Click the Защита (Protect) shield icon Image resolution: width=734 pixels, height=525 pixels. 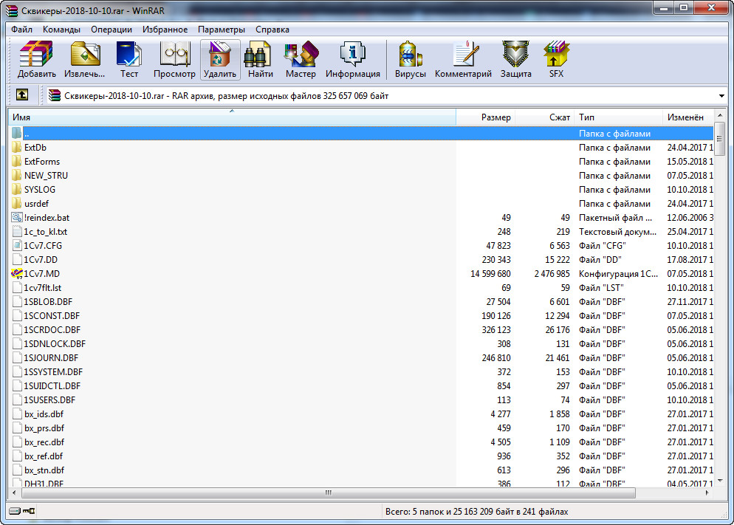point(516,59)
